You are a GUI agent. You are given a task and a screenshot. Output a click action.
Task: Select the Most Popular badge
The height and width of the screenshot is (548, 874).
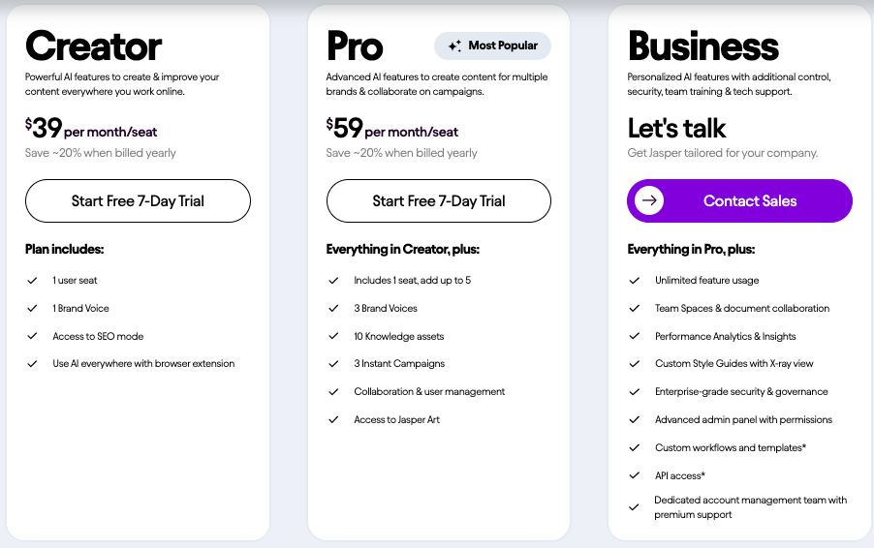(493, 46)
